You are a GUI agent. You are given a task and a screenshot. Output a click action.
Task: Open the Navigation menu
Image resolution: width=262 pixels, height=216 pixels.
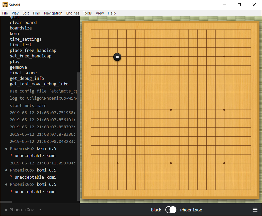point(53,13)
